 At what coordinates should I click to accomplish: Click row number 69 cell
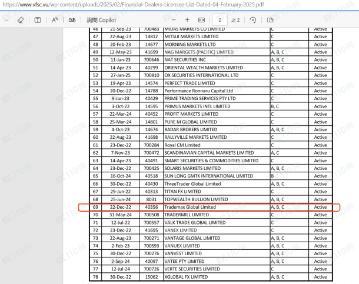95,207
